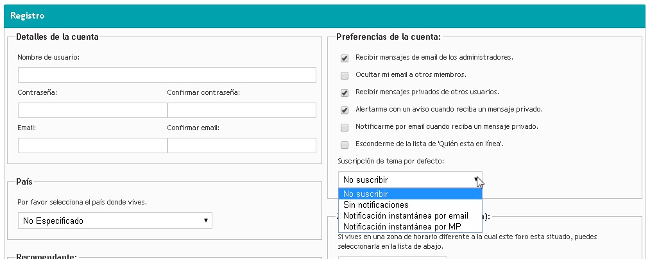Click the 'Nombre de usuario' input field
The height and width of the screenshot is (259, 650).
[167, 76]
